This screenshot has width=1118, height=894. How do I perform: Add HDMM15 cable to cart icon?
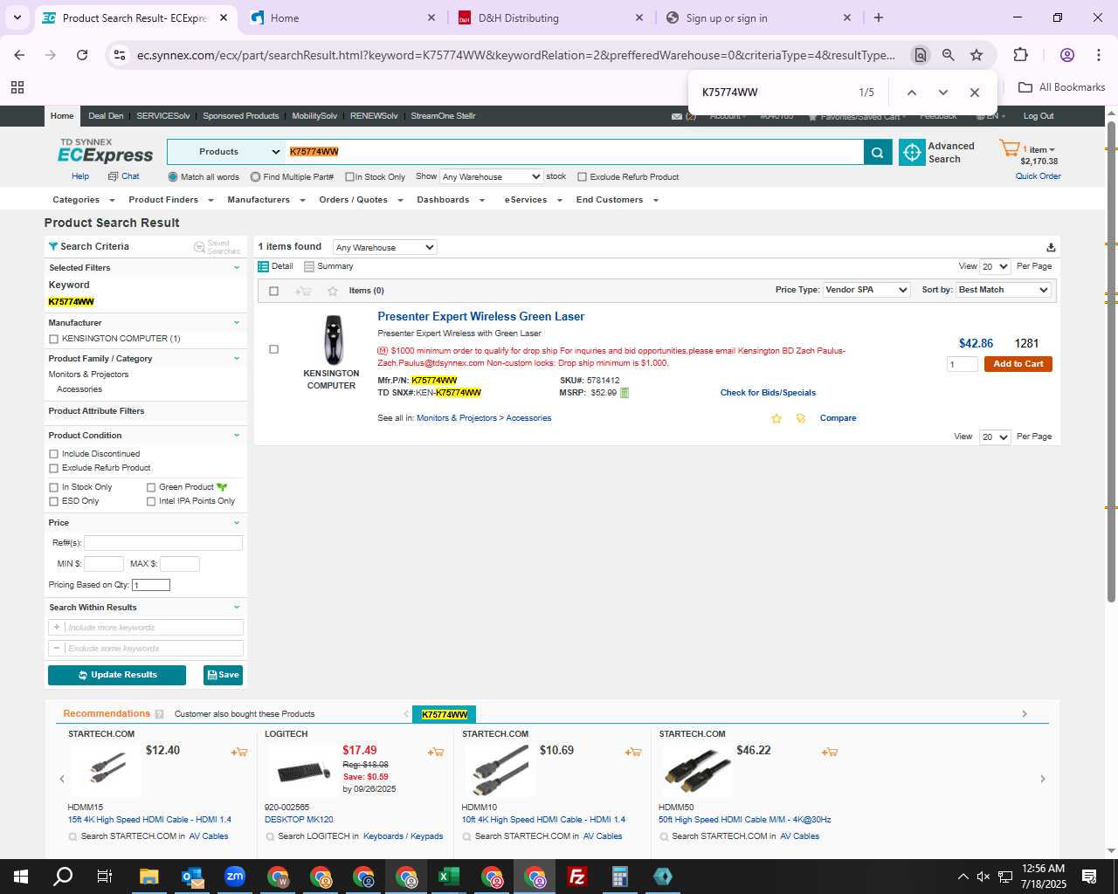click(239, 752)
